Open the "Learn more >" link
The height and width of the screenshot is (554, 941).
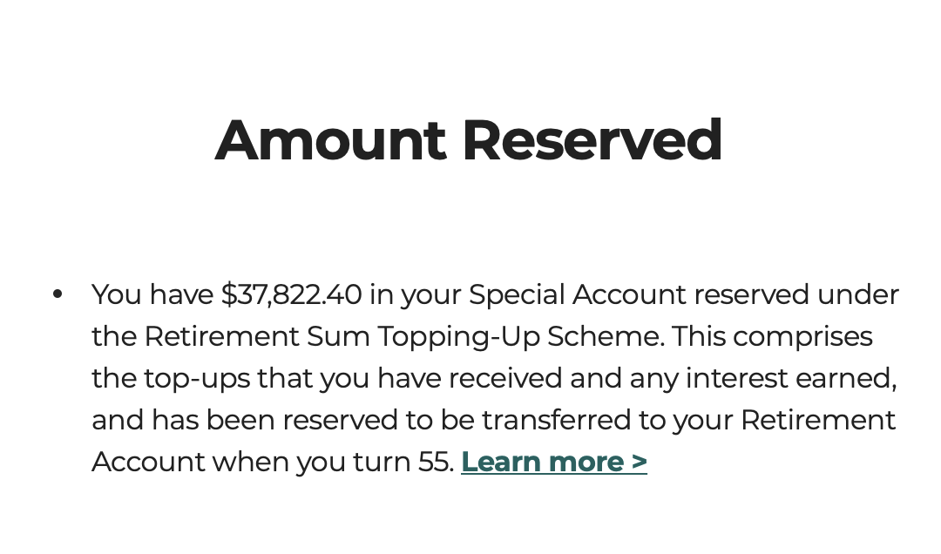[553, 462]
